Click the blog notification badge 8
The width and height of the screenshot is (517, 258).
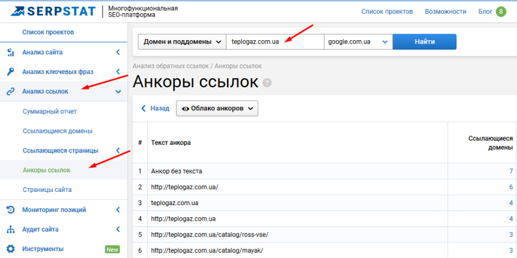(501, 11)
